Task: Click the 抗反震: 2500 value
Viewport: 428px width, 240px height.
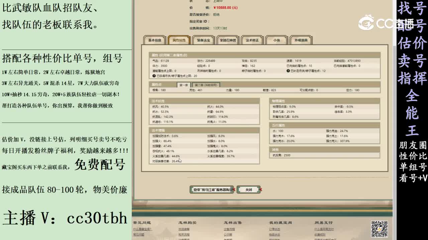Action: click(282, 155)
